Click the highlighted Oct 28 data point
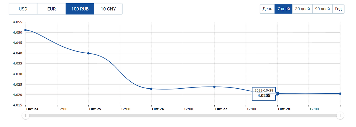The height and width of the screenshot is (127, 356). pyautogui.click(x=277, y=93)
